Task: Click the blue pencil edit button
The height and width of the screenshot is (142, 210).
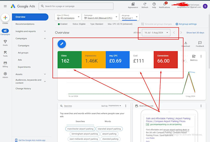Action: pos(62,44)
